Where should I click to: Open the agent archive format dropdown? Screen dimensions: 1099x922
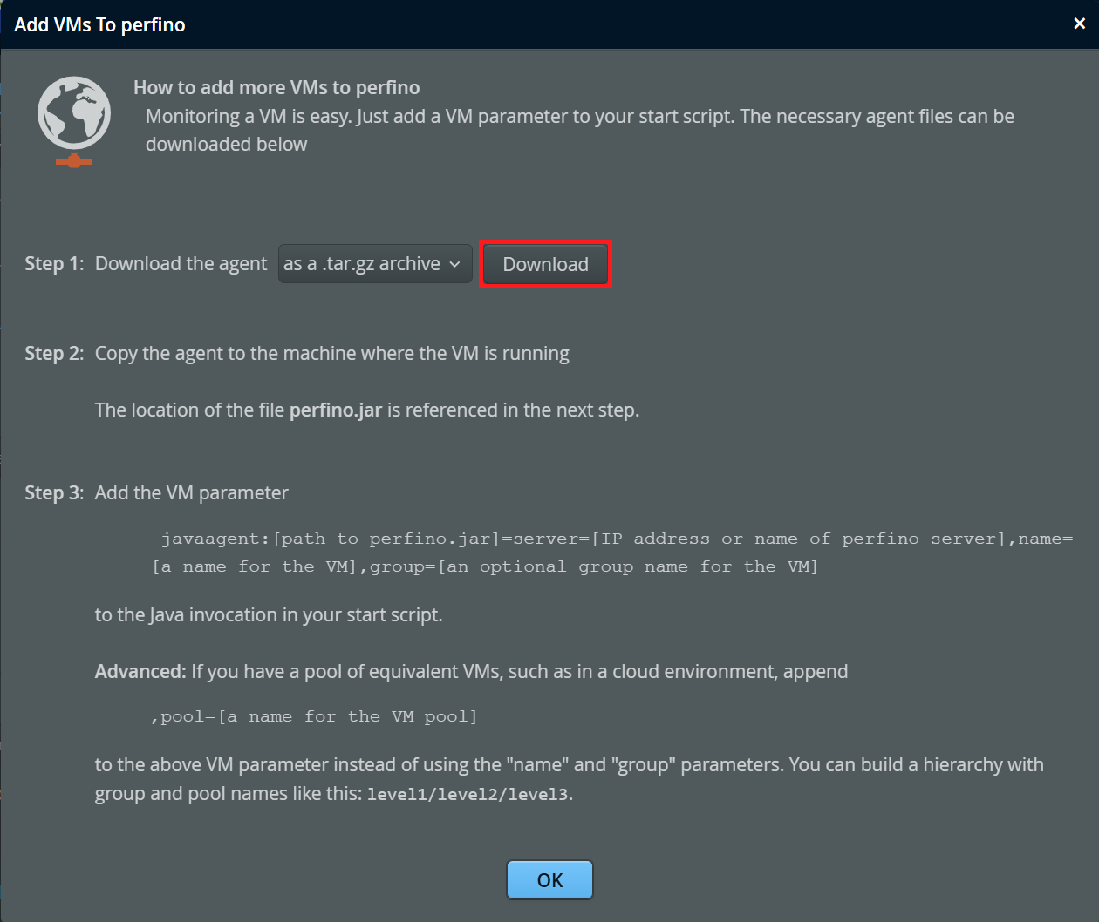tap(374, 264)
